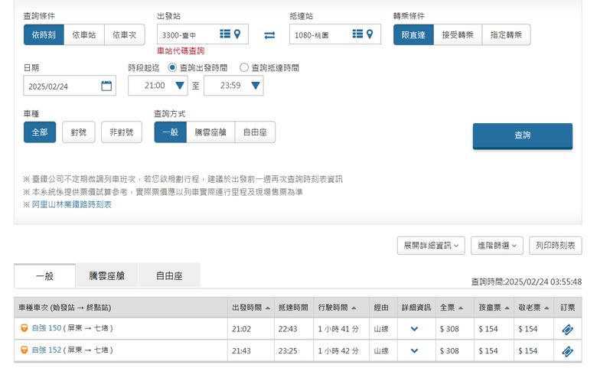This screenshot has width=597, height=368.
Task: Select 限直達 transfer condition
Action: coord(413,35)
